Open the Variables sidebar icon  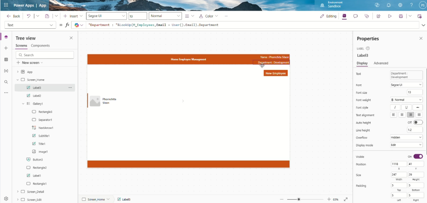point(6,70)
